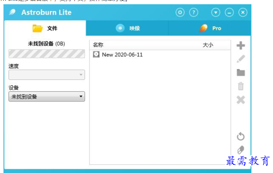Click the 未找到设备 (0B) status label
273x173 pixels.
[x=47, y=44]
